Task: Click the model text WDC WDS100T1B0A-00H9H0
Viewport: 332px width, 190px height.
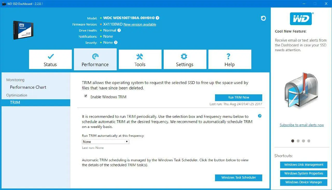Action: [x=129, y=18]
